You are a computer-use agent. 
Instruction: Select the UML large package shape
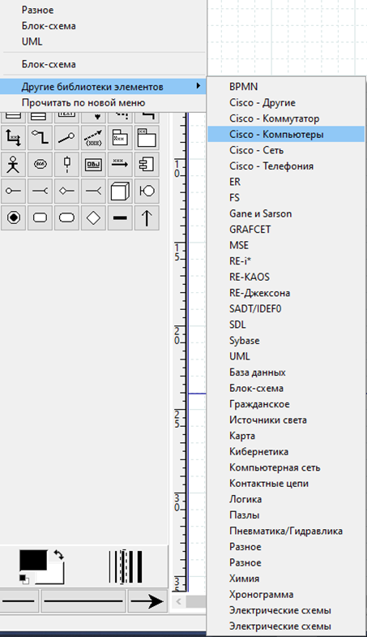click(147, 138)
